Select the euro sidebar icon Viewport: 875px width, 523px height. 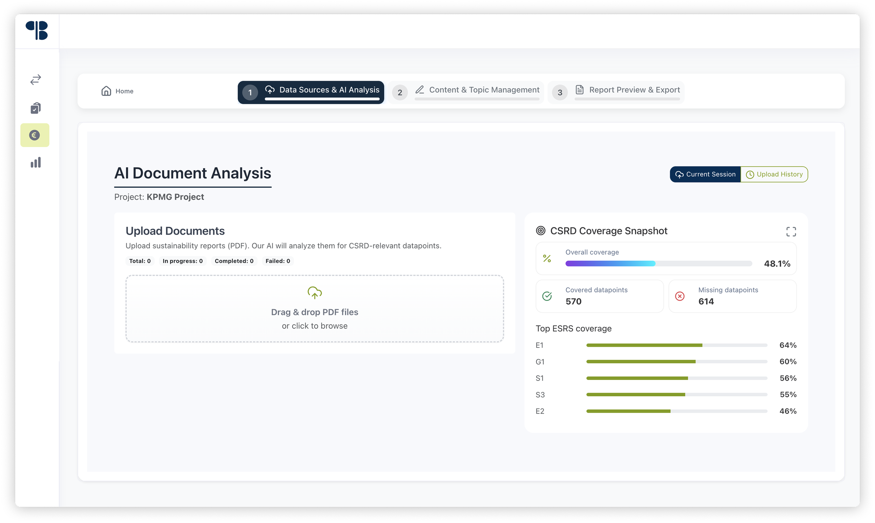(x=35, y=135)
